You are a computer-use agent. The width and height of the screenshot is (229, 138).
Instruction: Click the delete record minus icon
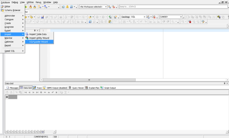45,92
